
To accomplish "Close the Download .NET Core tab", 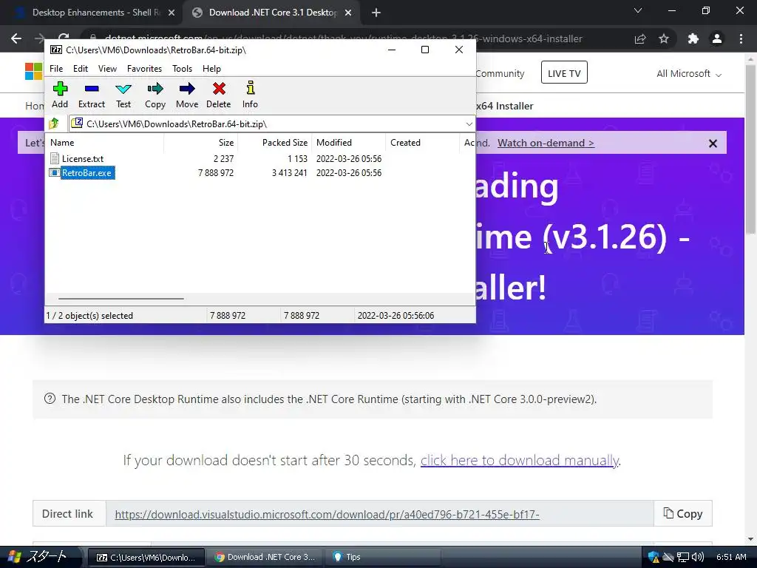I will 348,13.
